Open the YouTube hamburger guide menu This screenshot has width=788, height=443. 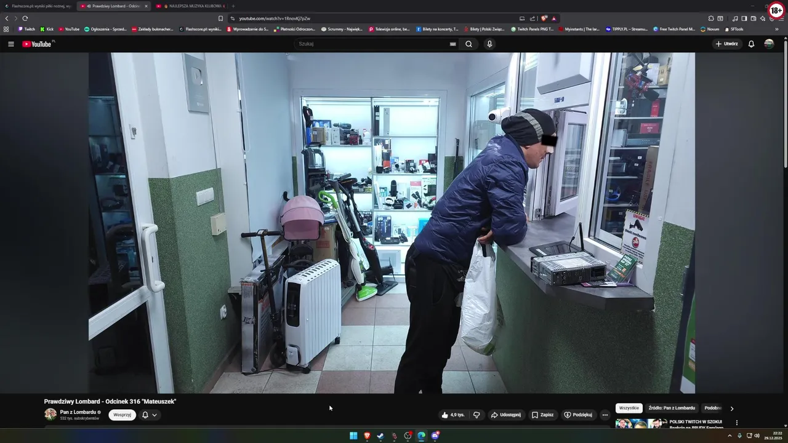click(10, 44)
